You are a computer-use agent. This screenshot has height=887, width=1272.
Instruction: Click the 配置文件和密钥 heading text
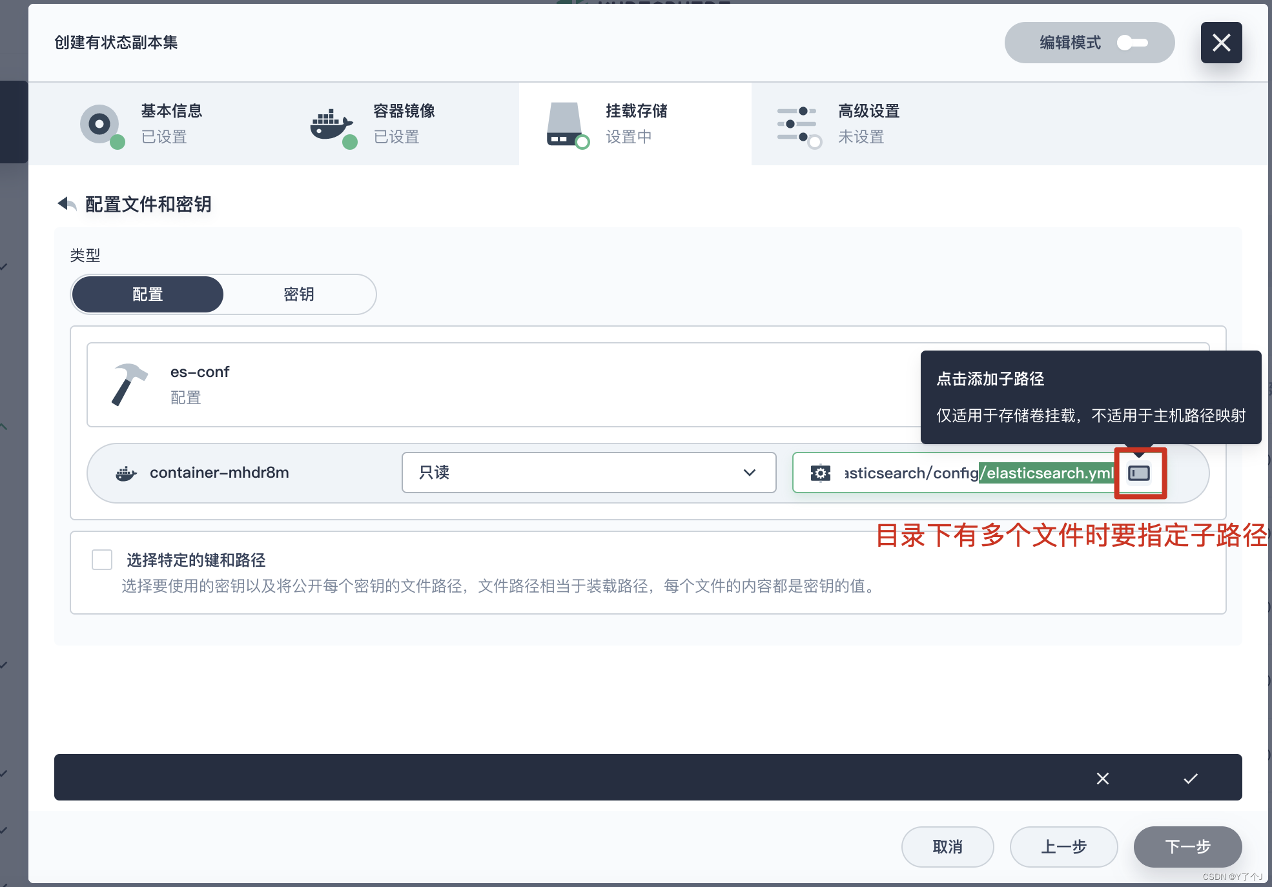click(x=149, y=204)
